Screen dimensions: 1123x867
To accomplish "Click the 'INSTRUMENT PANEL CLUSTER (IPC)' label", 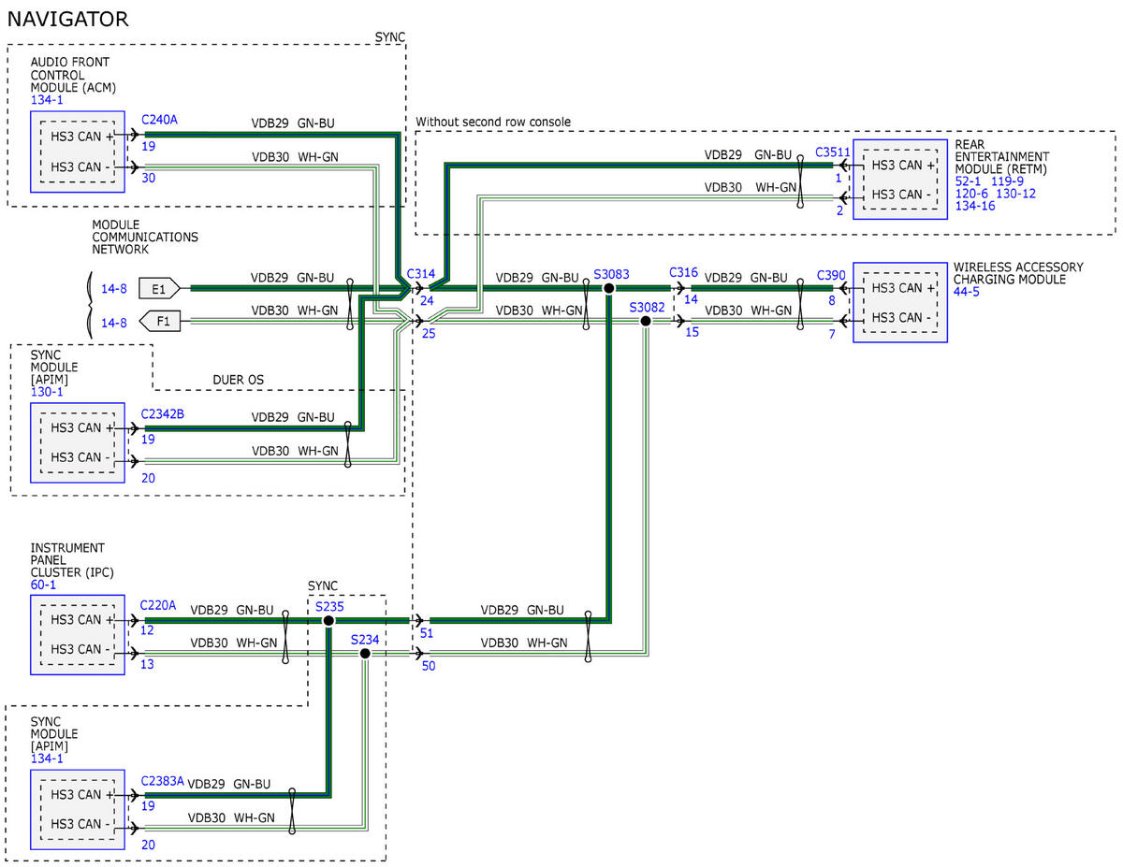I will coord(72,560).
